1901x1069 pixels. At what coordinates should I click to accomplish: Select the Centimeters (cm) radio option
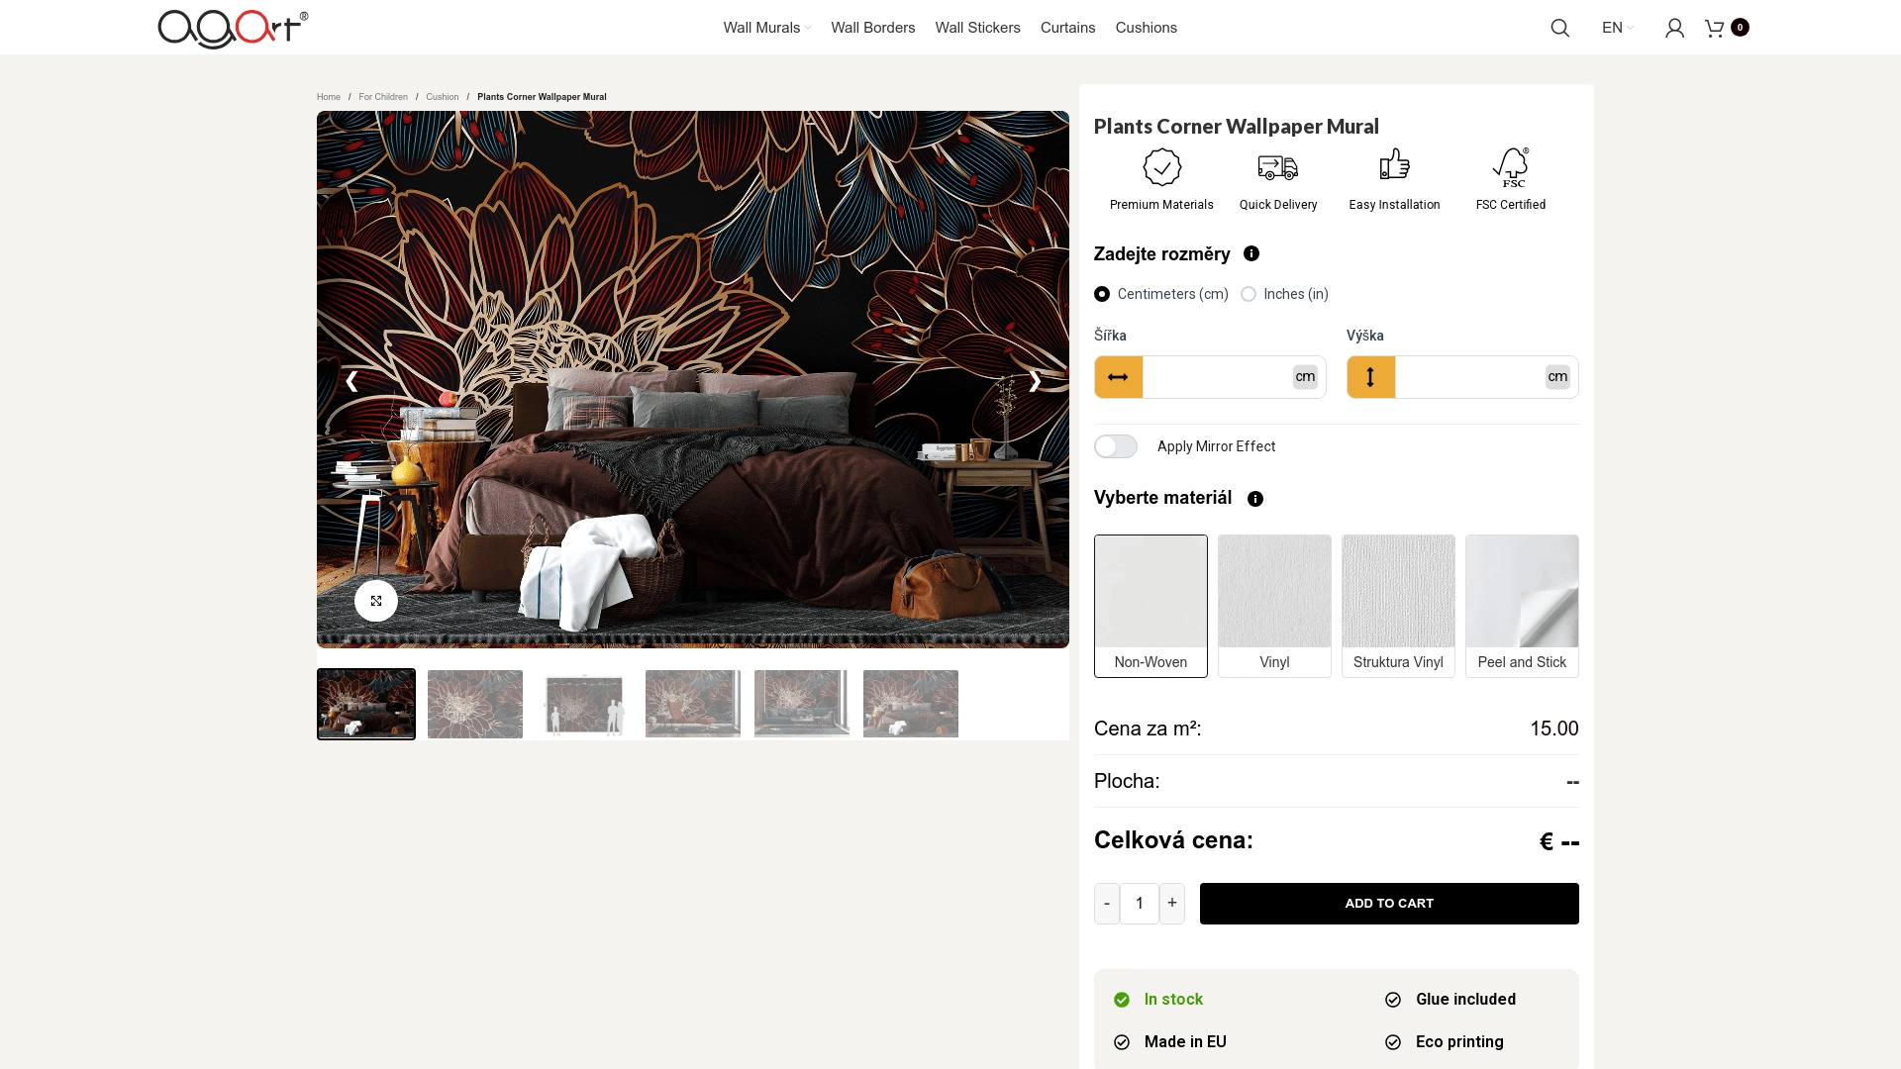tap(1102, 294)
